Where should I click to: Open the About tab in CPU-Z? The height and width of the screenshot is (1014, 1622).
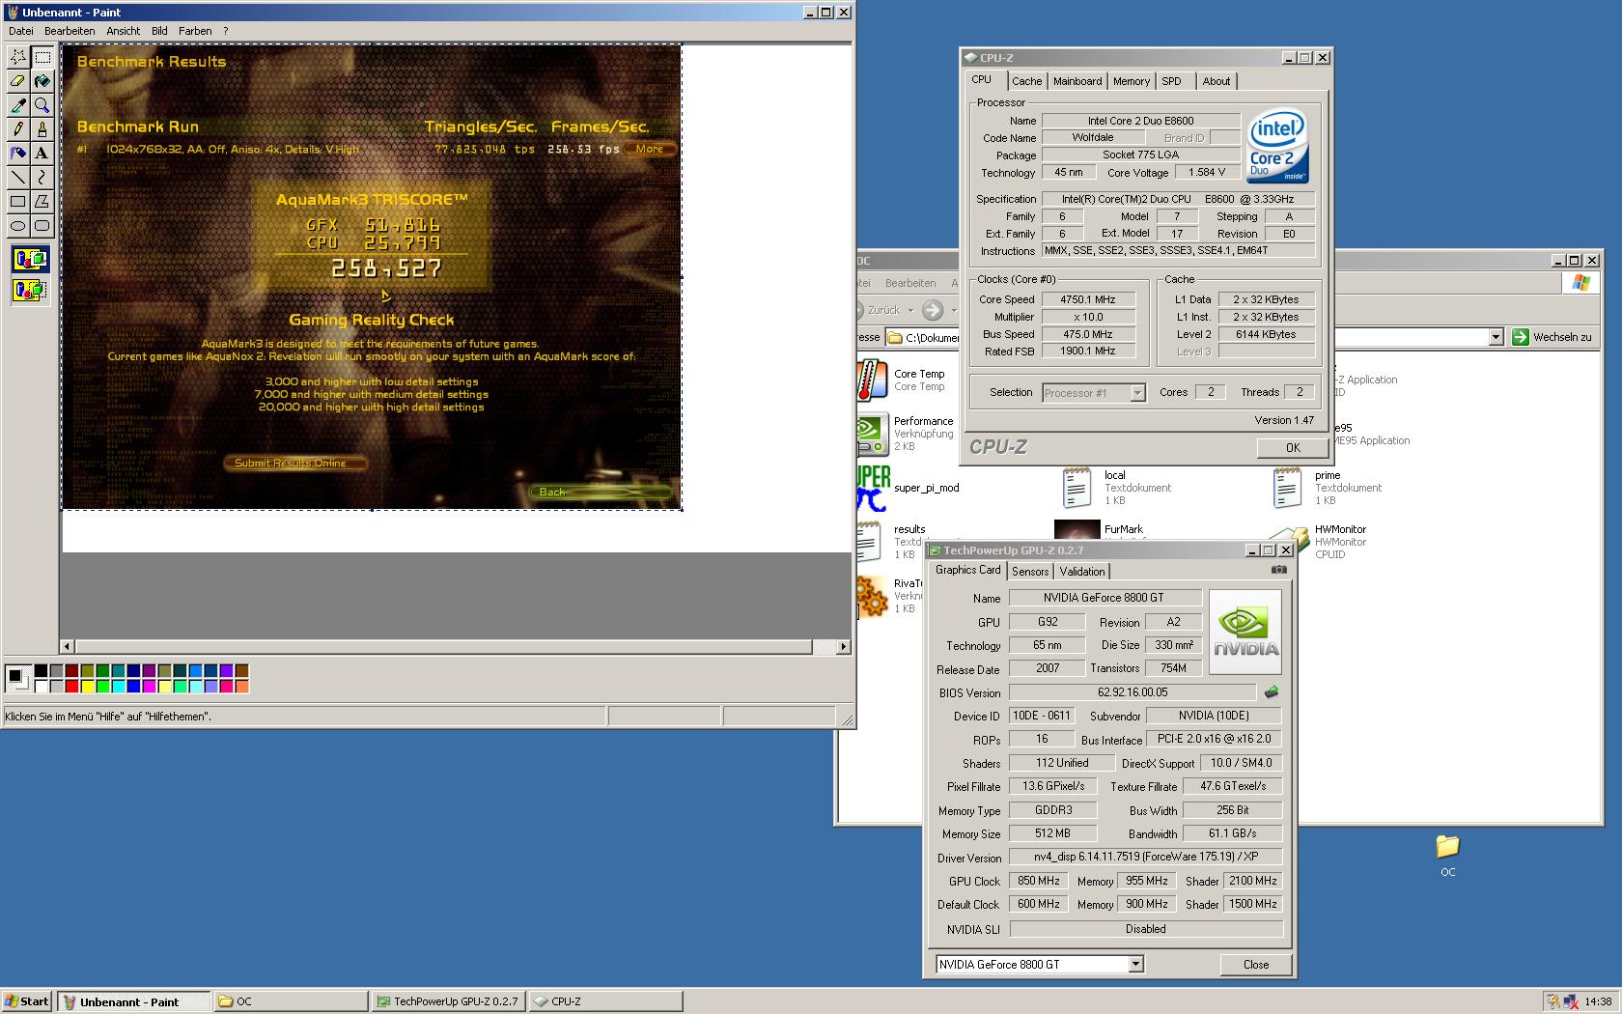tap(1216, 81)
